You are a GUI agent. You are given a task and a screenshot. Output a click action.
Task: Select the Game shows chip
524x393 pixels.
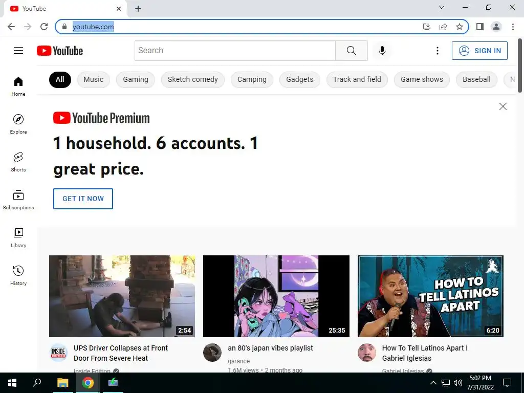coord(422,79)
